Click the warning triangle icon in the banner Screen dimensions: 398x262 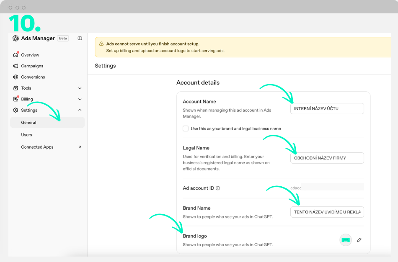[101, 44]
